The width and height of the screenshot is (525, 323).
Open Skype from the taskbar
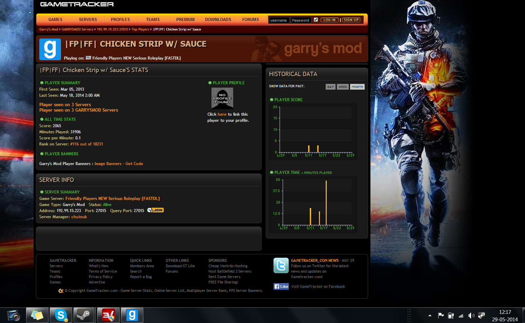61,316
